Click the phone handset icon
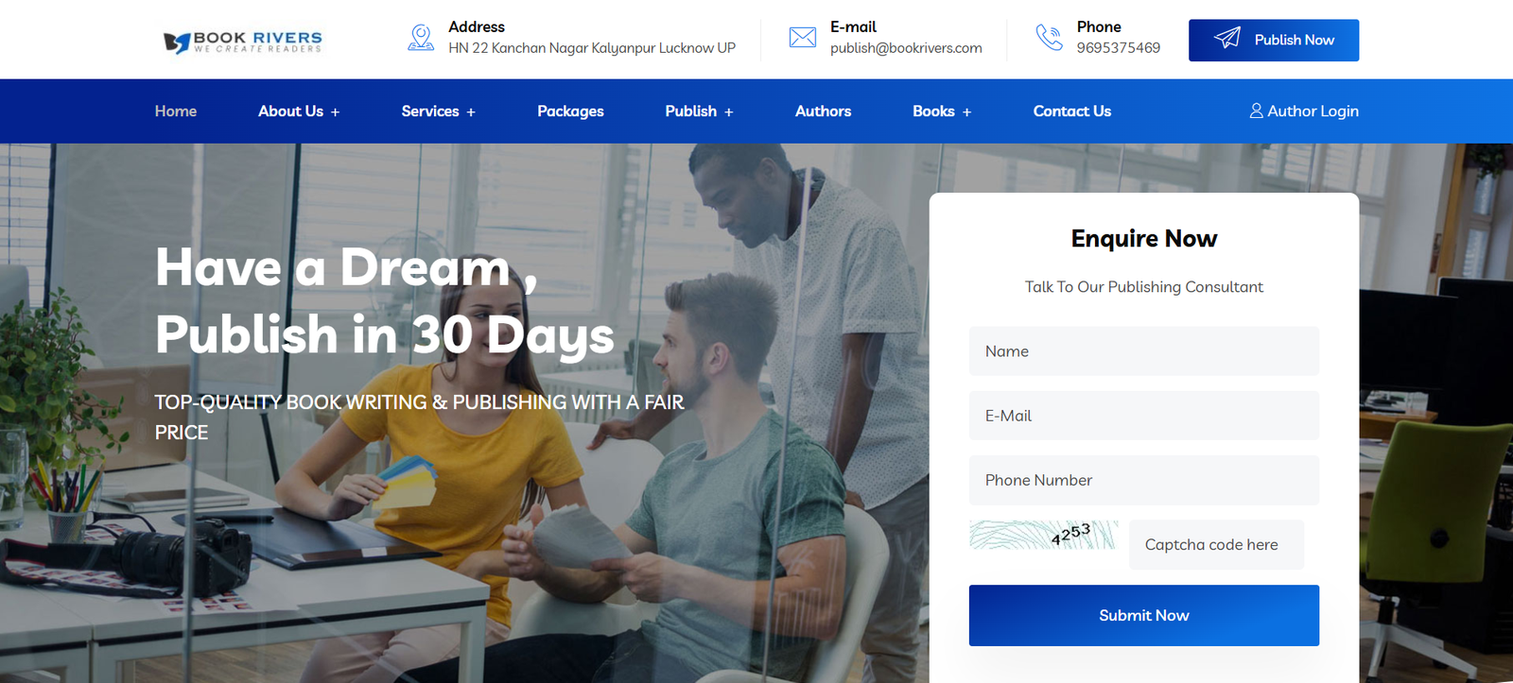Screen dimensions: 1513x683 (1049, 38)
